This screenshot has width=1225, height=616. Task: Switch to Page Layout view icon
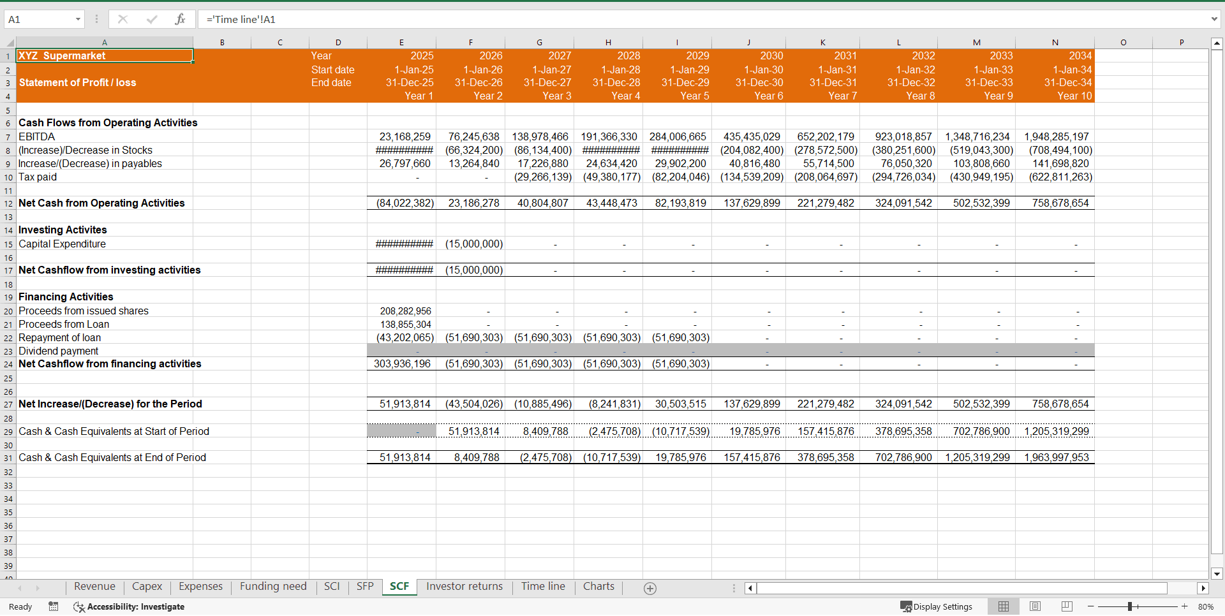pos(1035,606)
